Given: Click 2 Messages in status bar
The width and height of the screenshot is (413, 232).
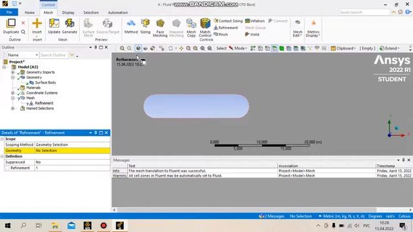Looking at the screenshot, I should tap(272, 217).
